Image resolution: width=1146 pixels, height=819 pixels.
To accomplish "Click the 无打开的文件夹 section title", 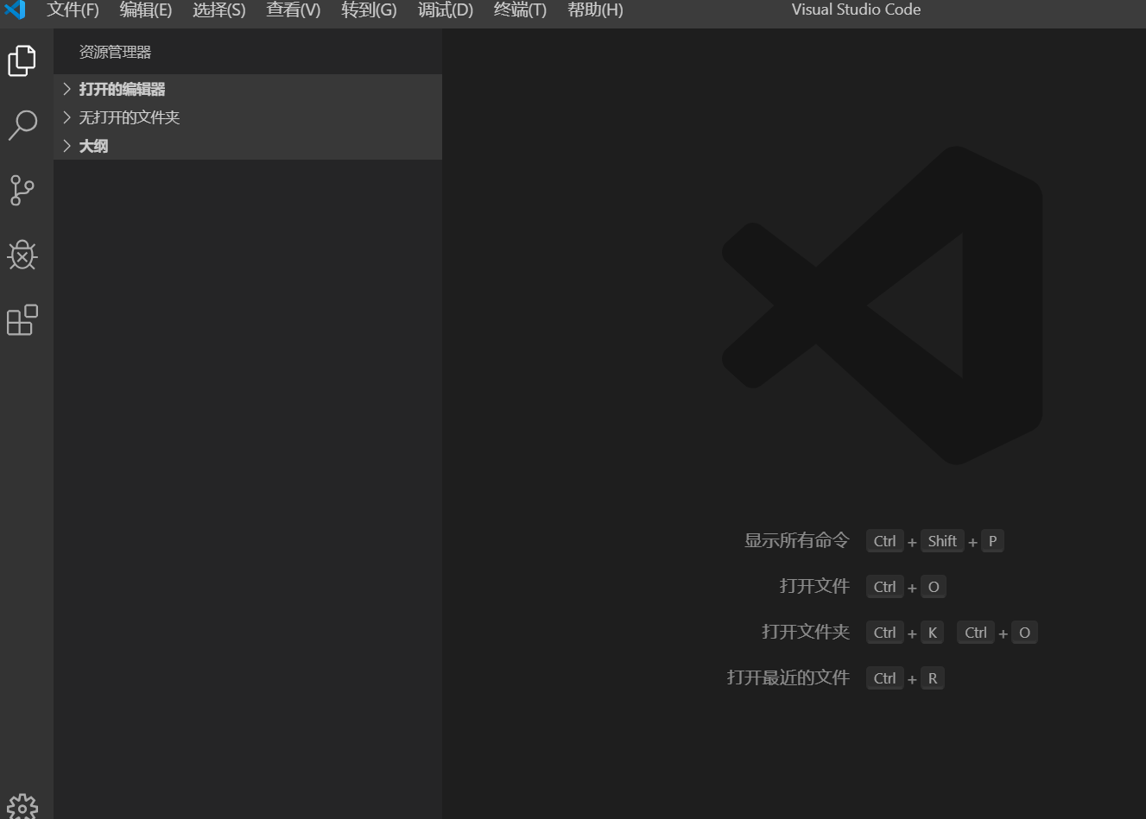I will pyautogui.click(x=130, y=117).
